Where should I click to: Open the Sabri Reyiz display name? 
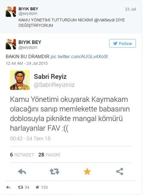click(x=50, y=76)
